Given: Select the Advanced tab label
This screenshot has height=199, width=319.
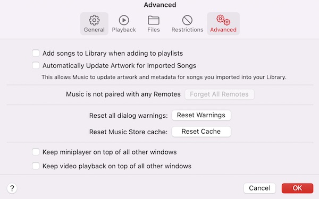Looking at the screenshot, I should (x=223, y=30).
